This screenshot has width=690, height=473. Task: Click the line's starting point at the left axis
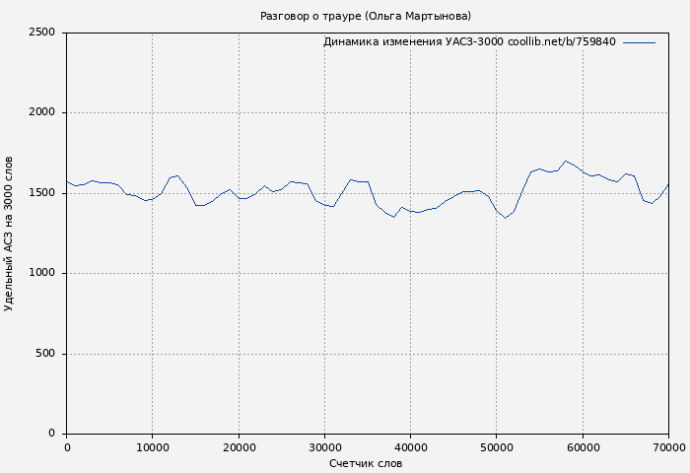(67, 181)
